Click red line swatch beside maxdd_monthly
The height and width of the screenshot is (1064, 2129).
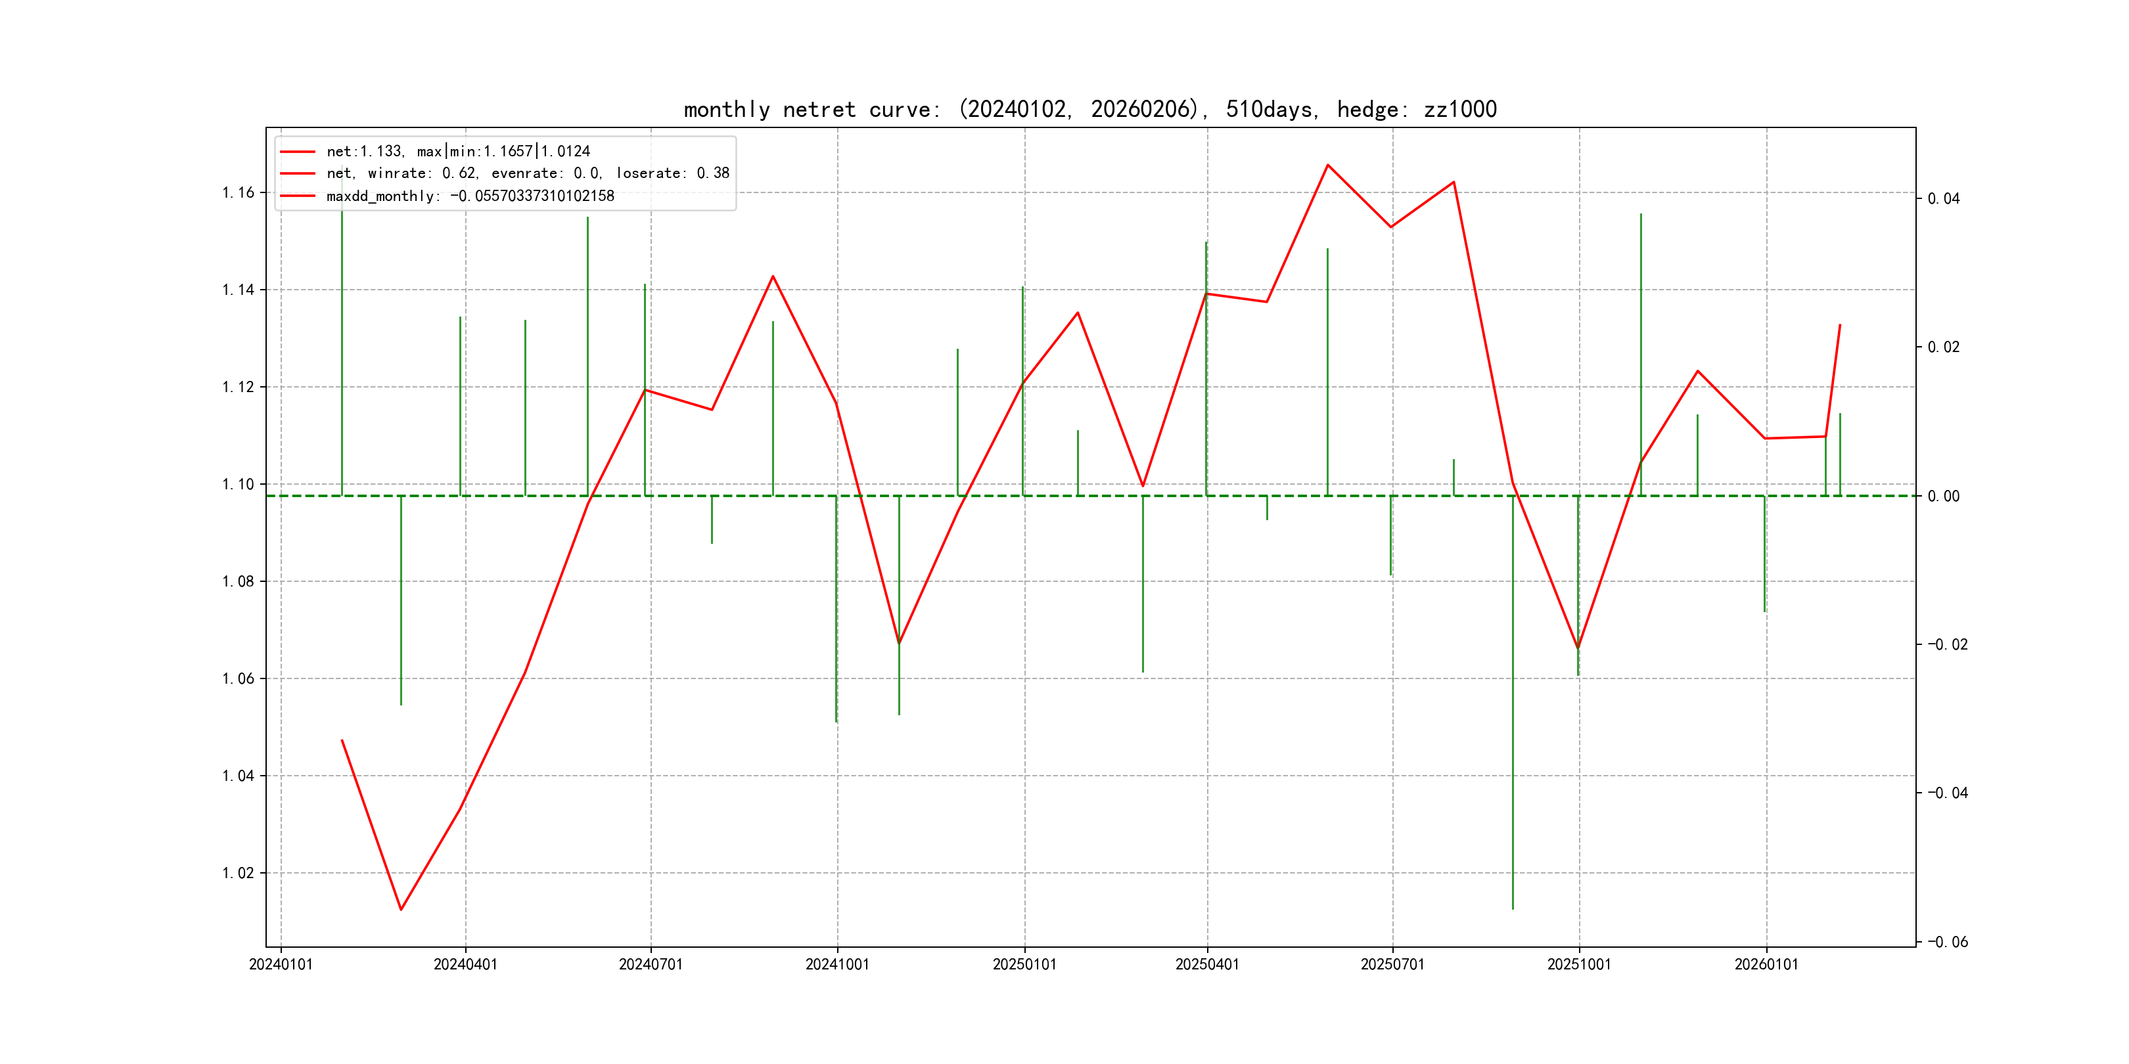coord(298,196)
